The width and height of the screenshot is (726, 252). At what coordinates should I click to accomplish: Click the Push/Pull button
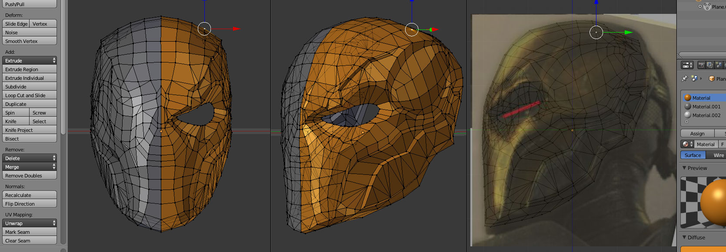tap(30, 4)
